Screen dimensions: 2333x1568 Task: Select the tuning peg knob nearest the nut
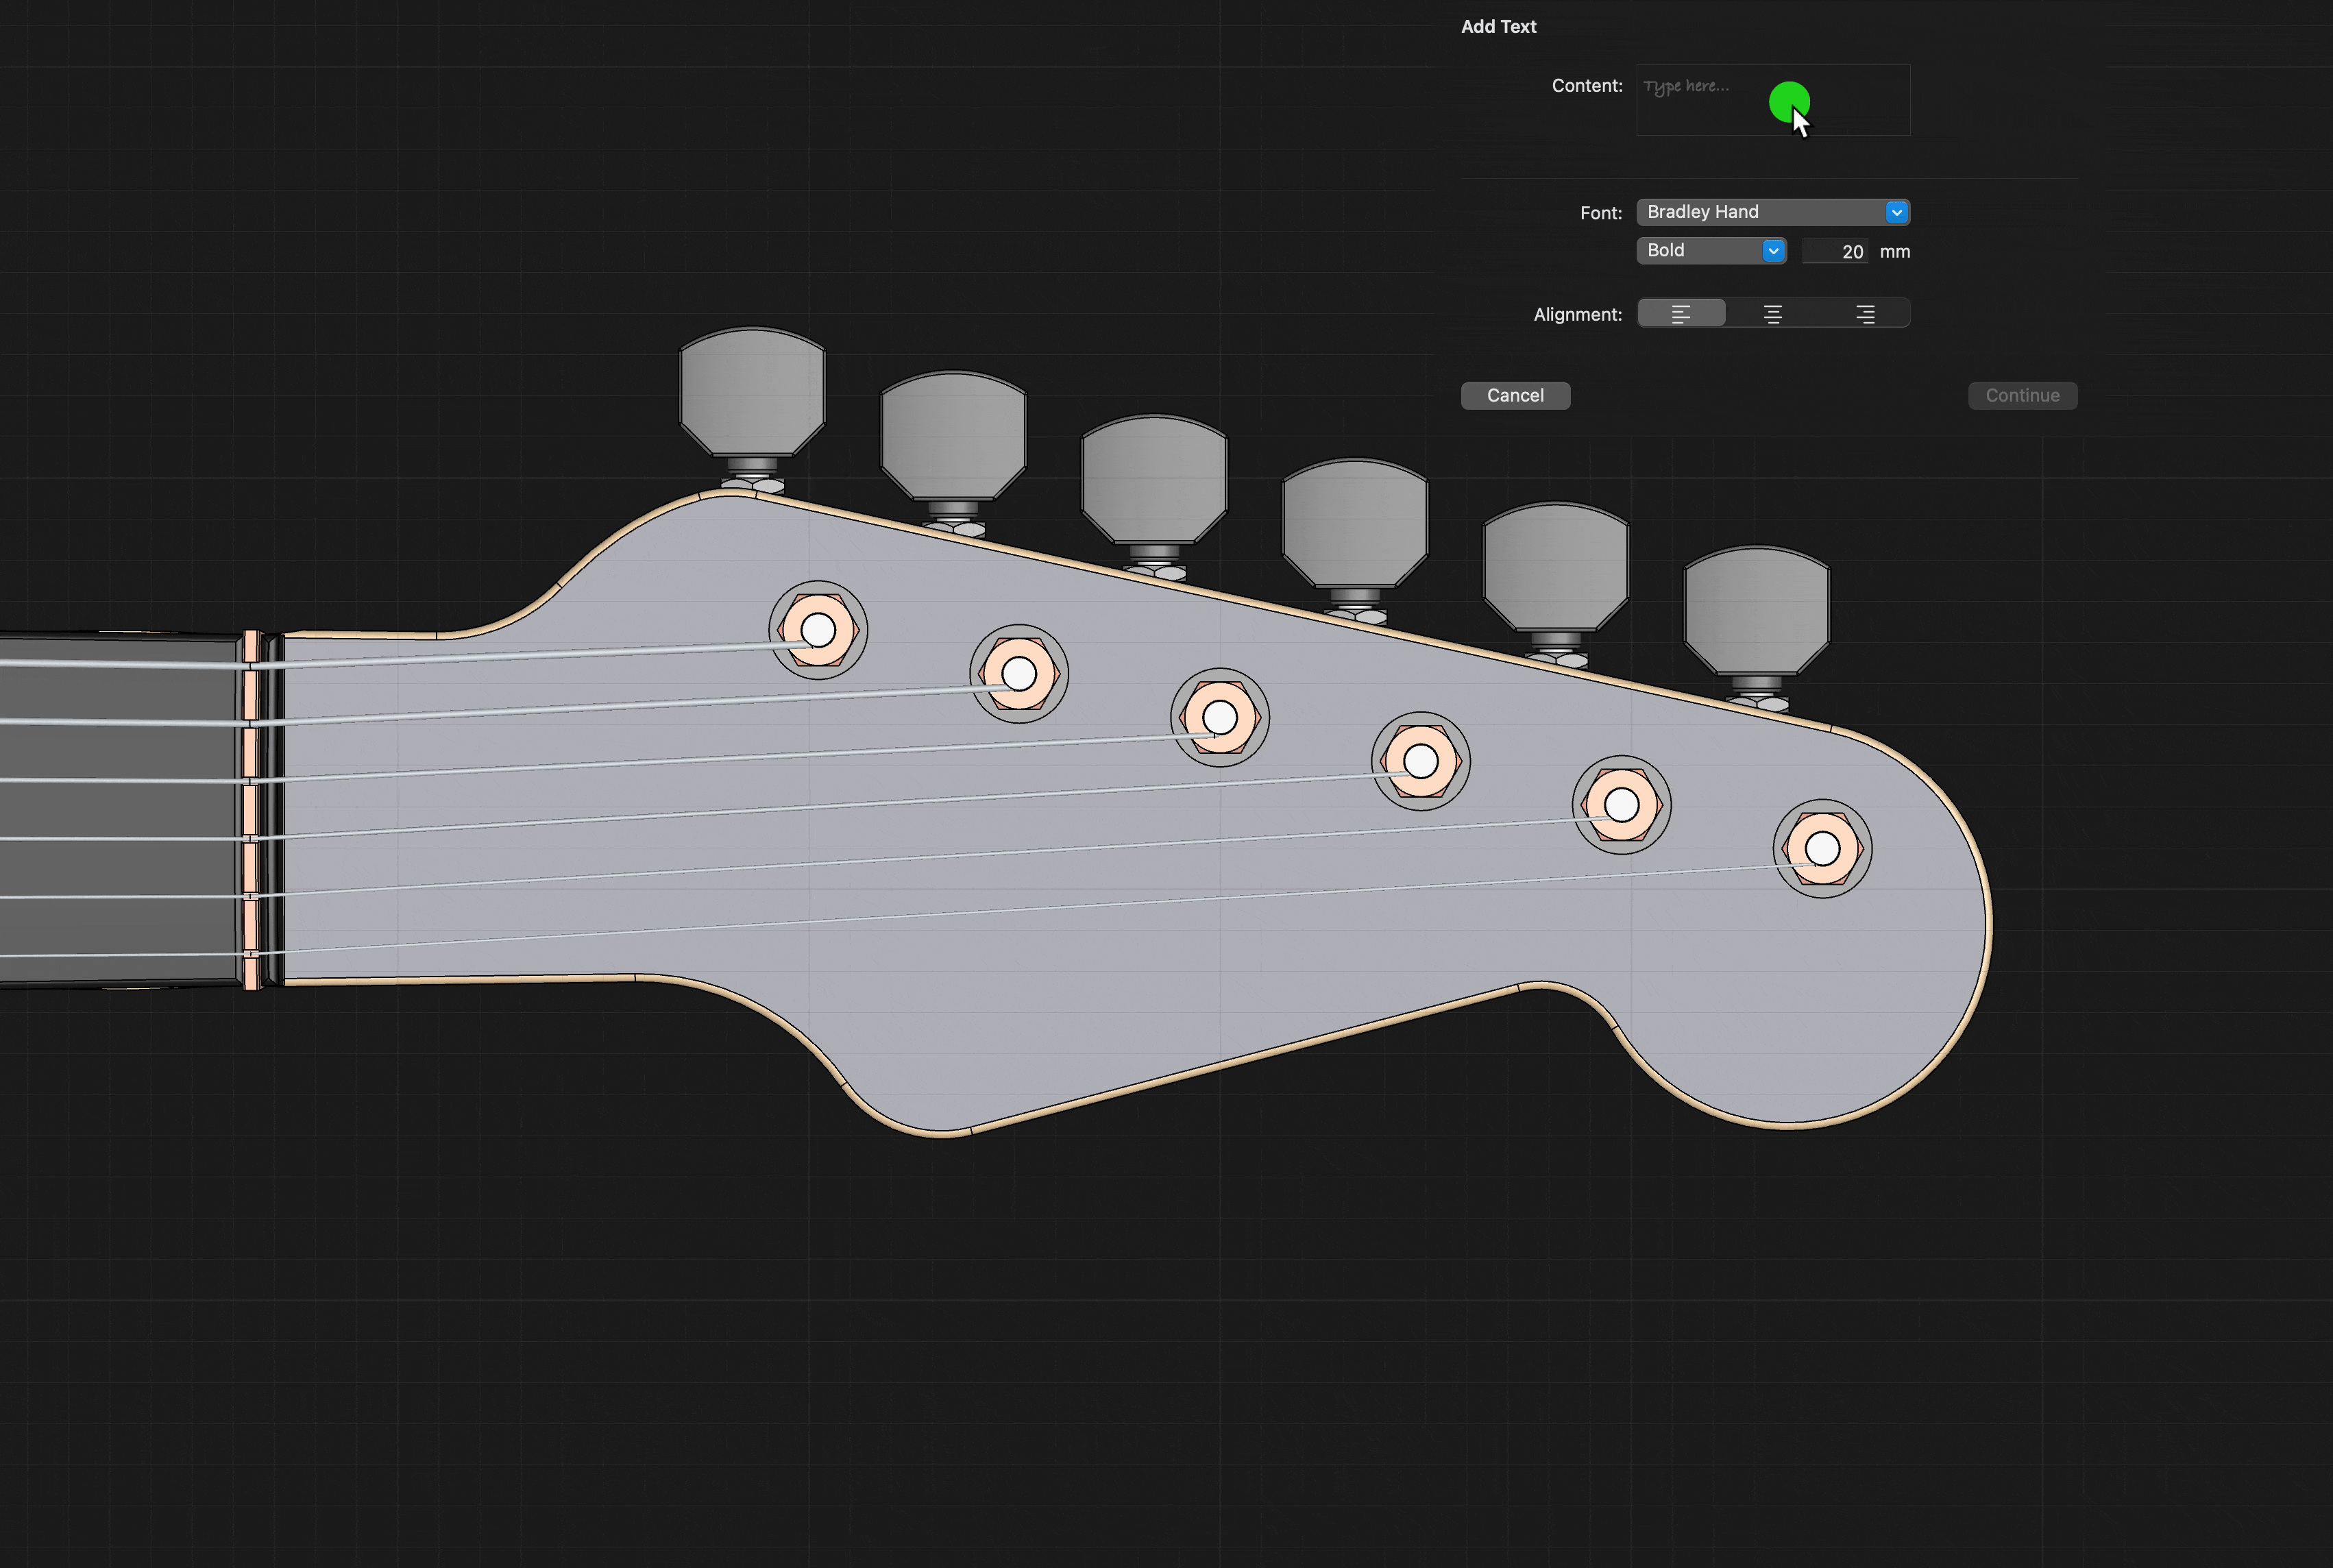[752, 392]
